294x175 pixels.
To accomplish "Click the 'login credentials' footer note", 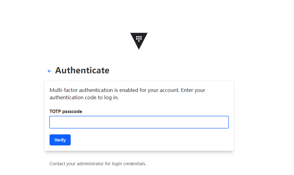I will point(129,164).
